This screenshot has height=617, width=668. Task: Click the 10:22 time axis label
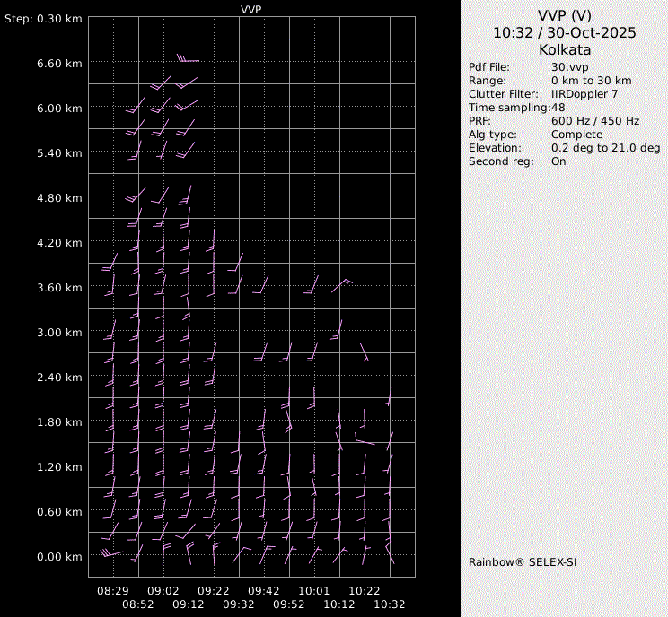[365, 591]
